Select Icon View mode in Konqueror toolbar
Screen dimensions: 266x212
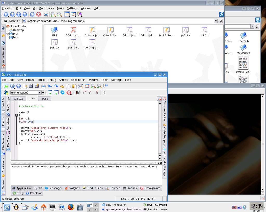(67, 14)
